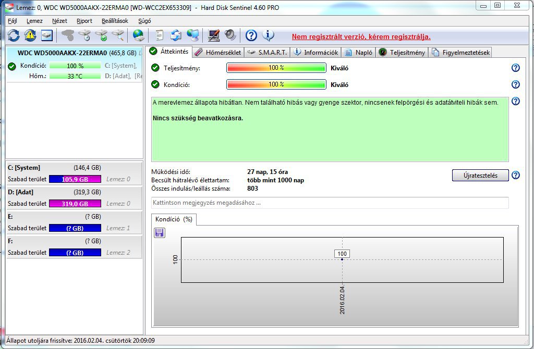The height and width of the screenshot is (349, 534).
Task: Click the send report by e-mail icon
Action: [x=176, y=35]
